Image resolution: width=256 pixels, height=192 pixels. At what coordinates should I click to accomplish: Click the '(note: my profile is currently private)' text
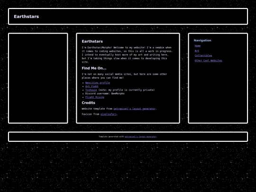point(127,90)
